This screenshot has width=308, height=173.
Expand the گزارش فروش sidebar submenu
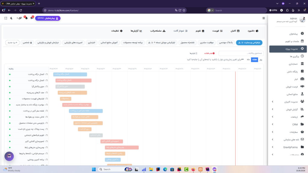coord(273,109)
